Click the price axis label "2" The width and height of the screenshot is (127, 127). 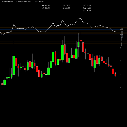pyautogui.click(x=121, y=45)
